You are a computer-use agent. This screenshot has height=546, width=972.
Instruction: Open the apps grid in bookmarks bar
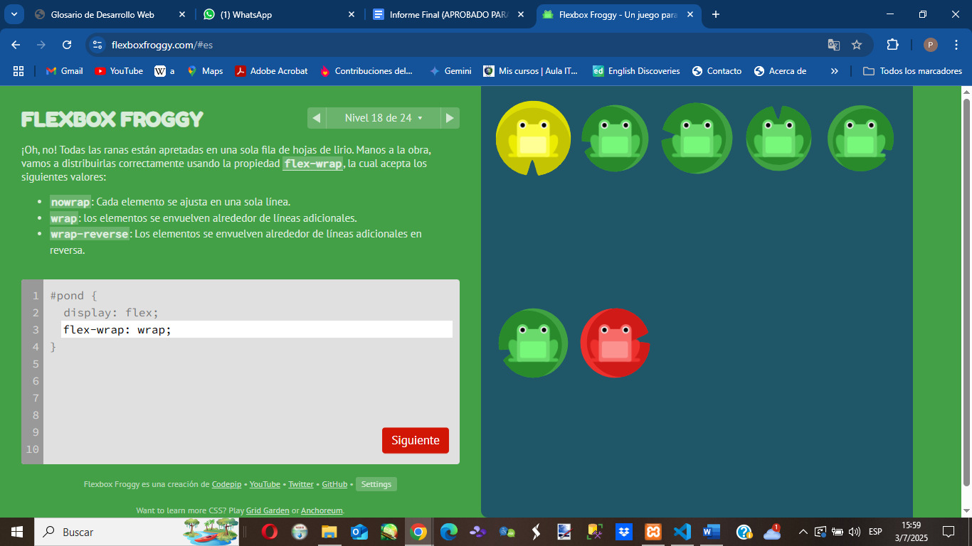click(x=19, y=71)
